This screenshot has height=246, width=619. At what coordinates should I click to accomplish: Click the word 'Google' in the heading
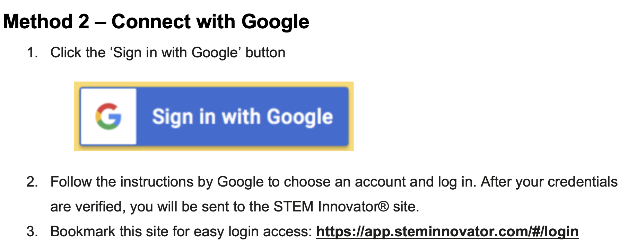275,21
